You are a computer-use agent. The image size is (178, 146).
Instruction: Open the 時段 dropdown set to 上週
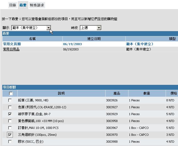[99, 28]
